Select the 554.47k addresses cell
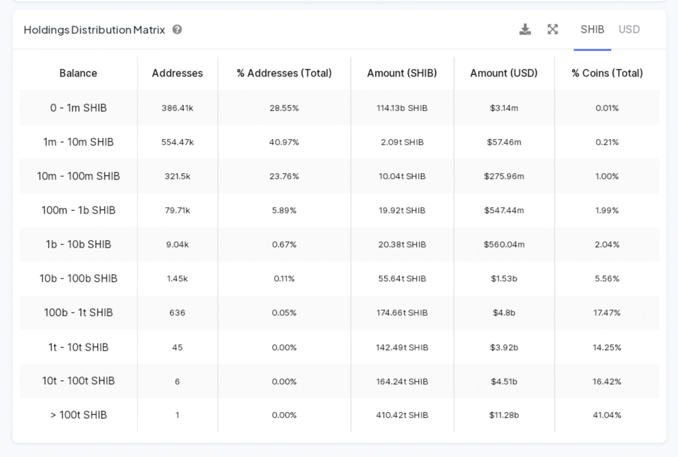Viewport: 678px width, 457px height. tap(177, 142)
